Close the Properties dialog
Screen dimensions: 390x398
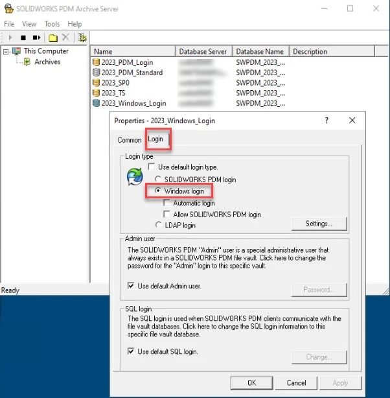tap(352, 121)
